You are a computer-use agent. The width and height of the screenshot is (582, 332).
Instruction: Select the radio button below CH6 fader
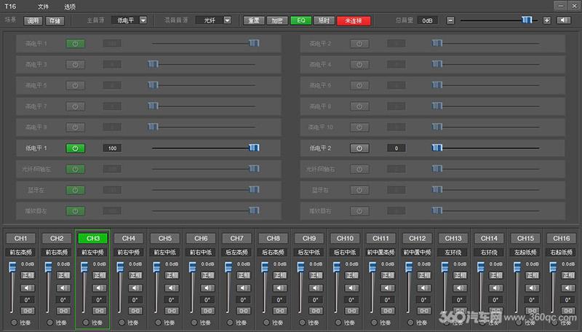194,323
